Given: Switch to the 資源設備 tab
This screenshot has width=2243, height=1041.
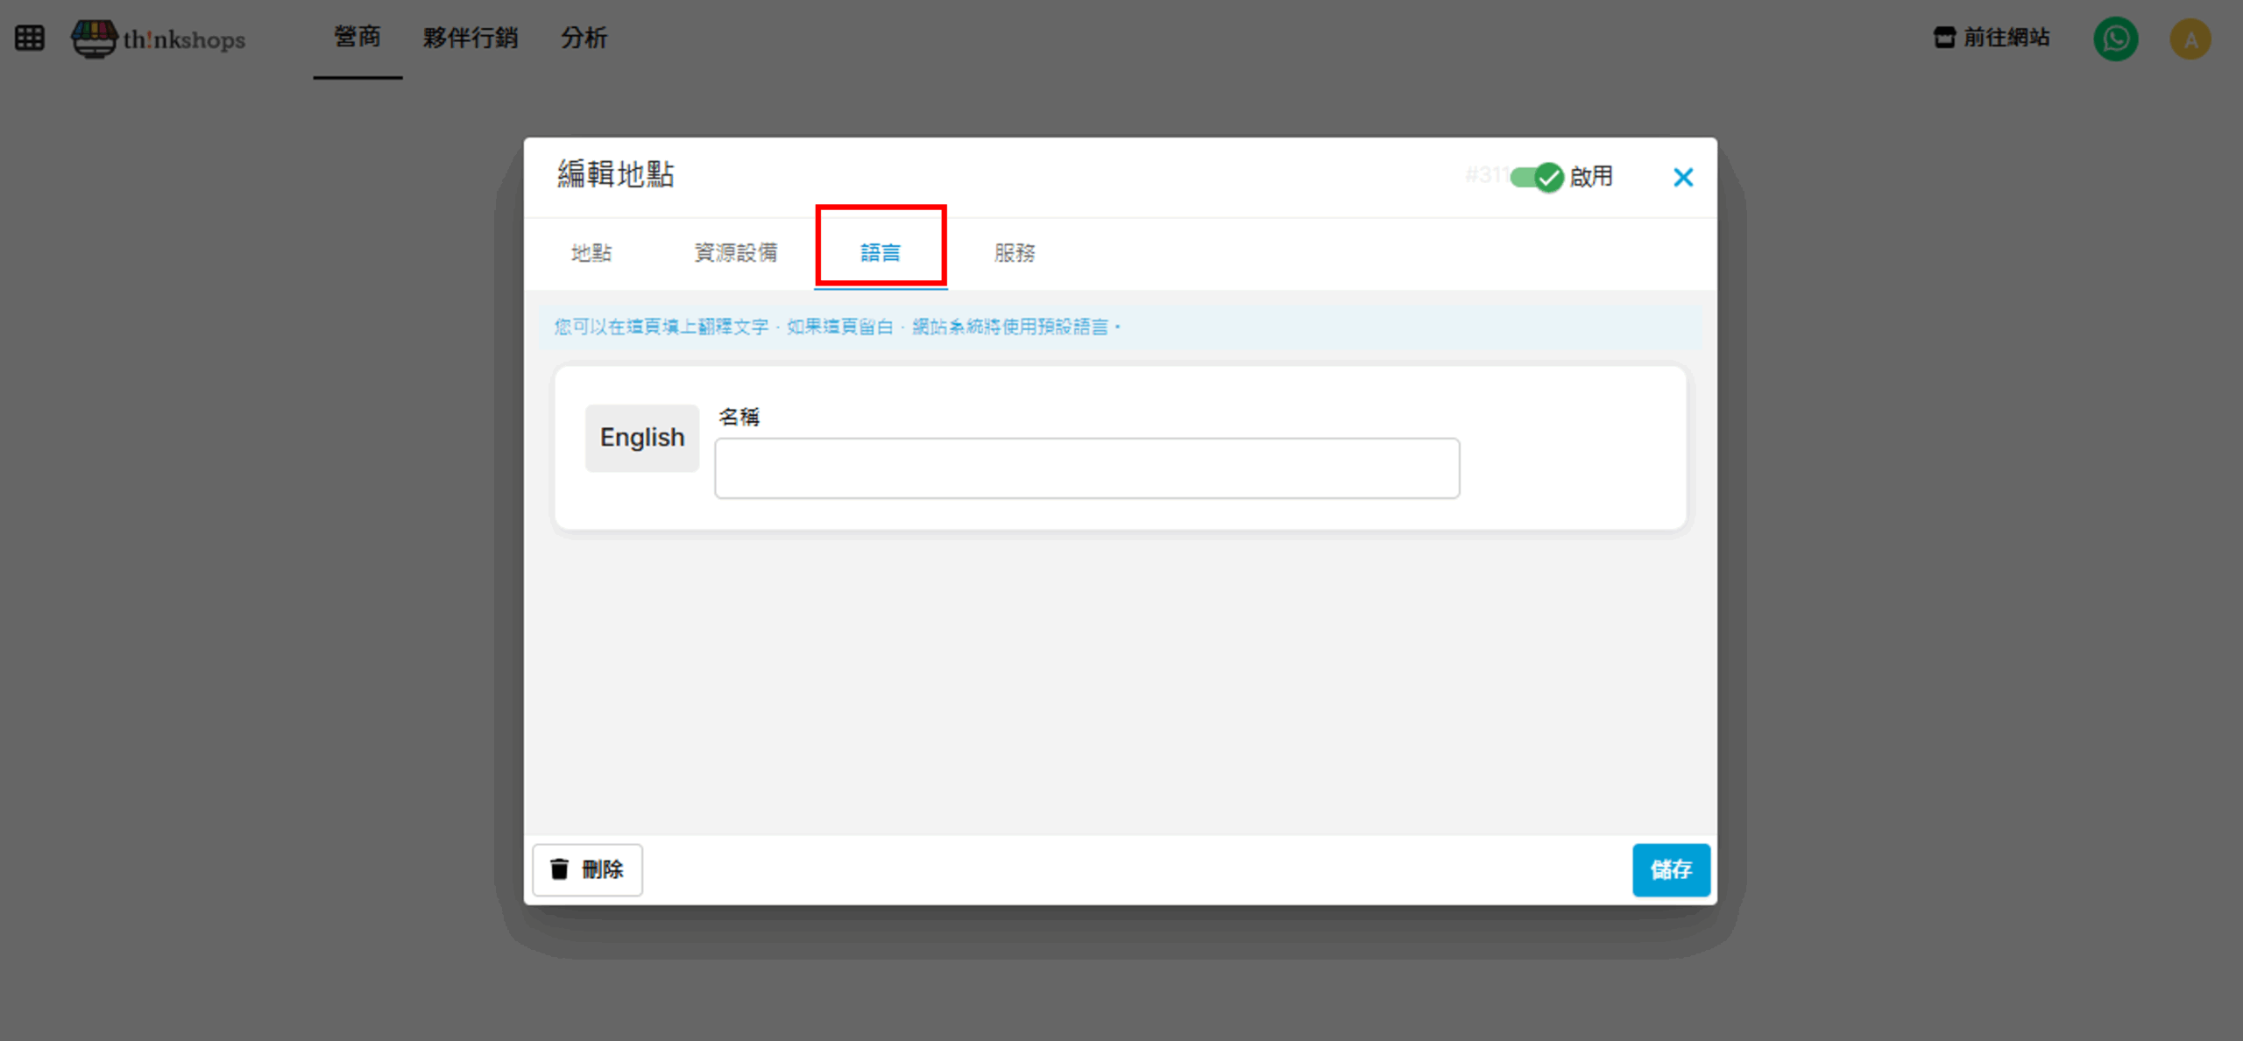Looking at the screenshot, I should (736, 253).
